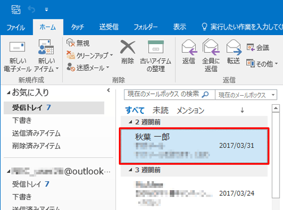The image size is (283, 210).
Task: Open the Customize Quick Access Toolbar dropdown
Action: [x=46, y=10]
